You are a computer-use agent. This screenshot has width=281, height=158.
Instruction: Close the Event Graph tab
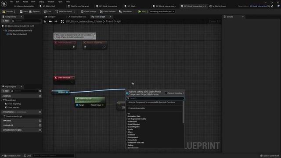tap(111, 17)
